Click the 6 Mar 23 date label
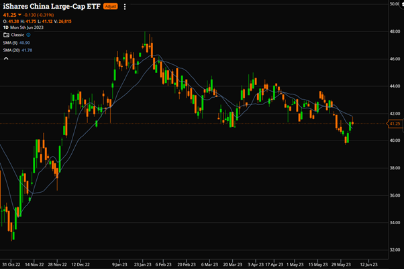This screenshot has height=269, width=404. (209, 264)
